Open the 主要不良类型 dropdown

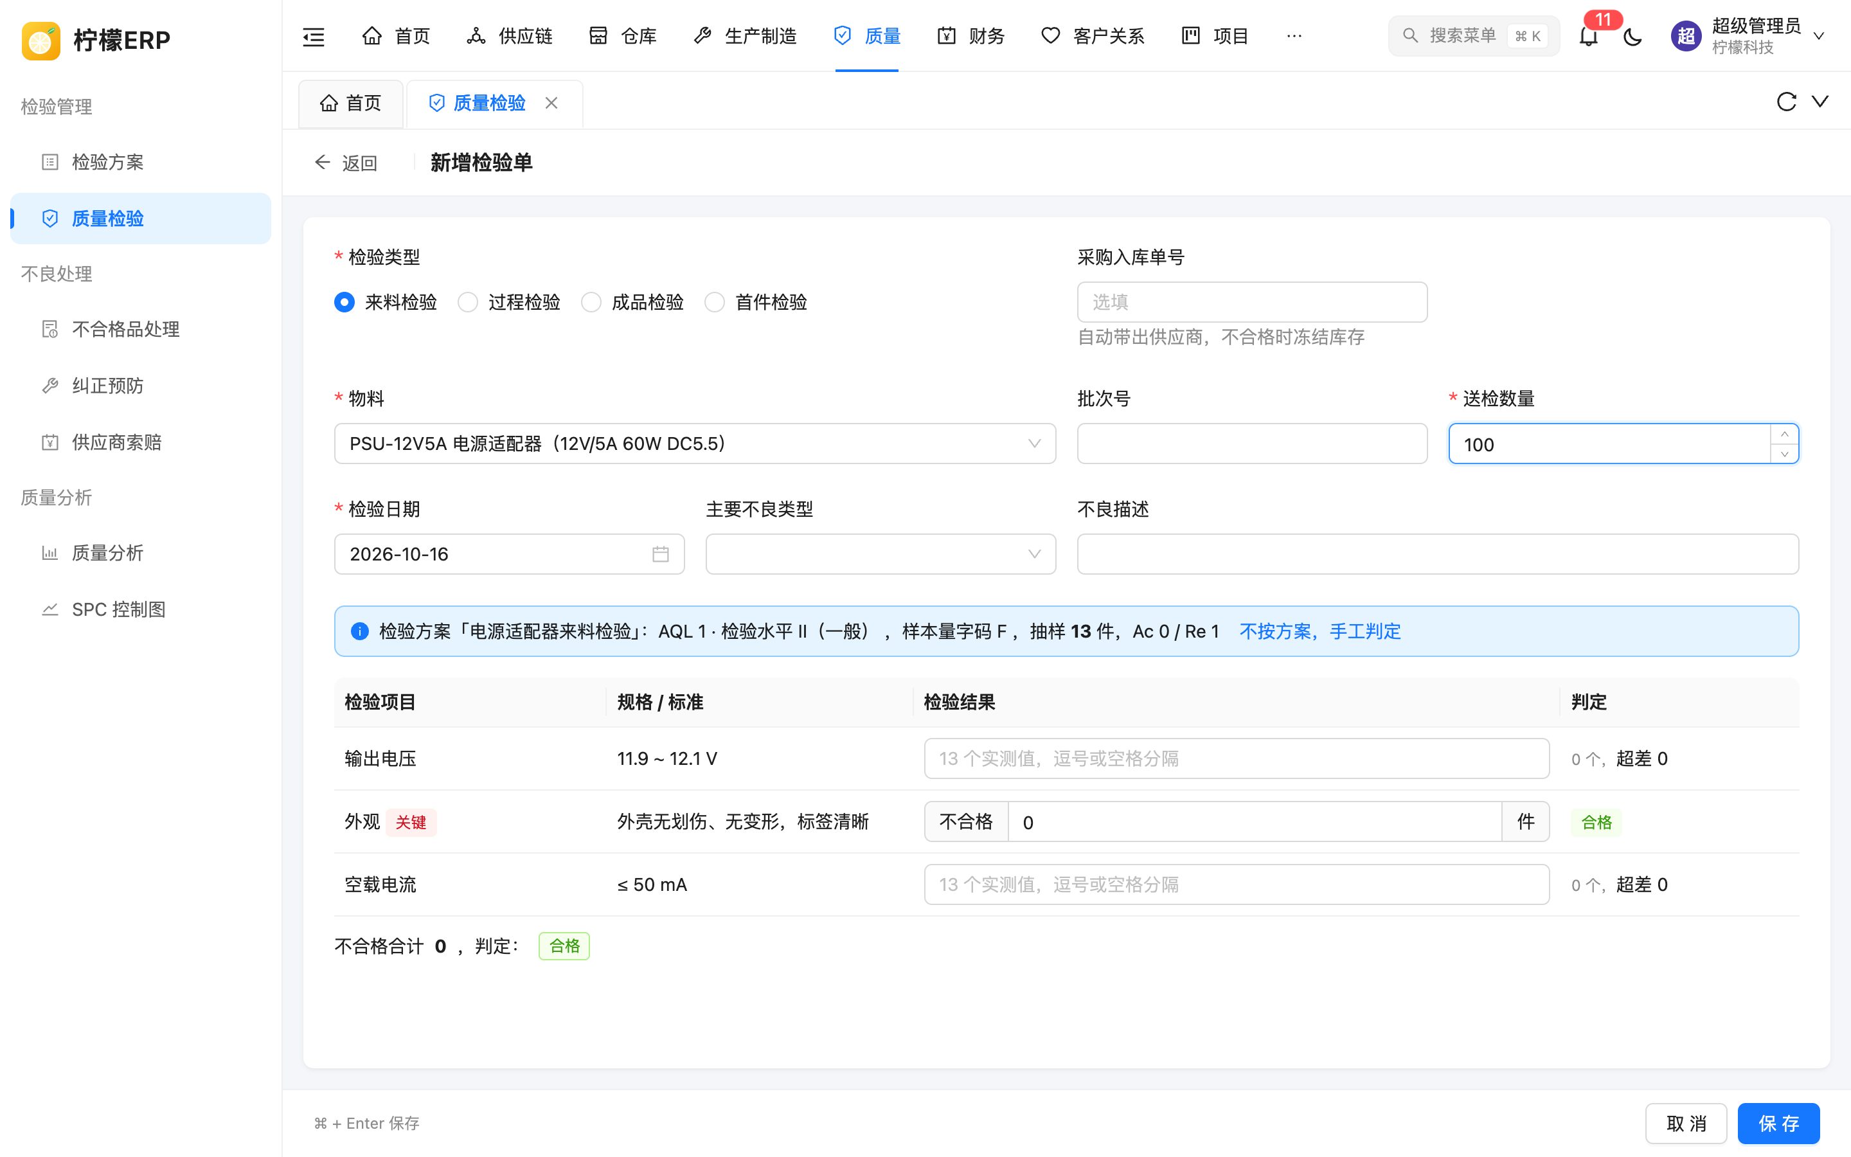point(881,554)
